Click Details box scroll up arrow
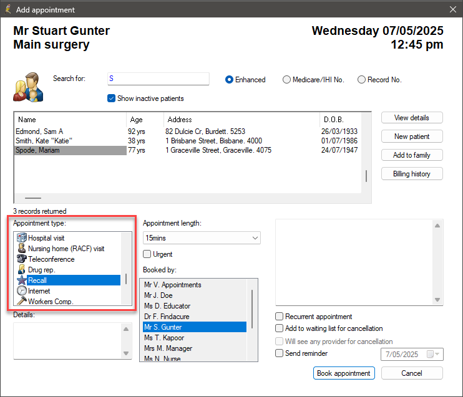Image resolution: width=463 pixels, height=397 pixels. pos(126,329)
